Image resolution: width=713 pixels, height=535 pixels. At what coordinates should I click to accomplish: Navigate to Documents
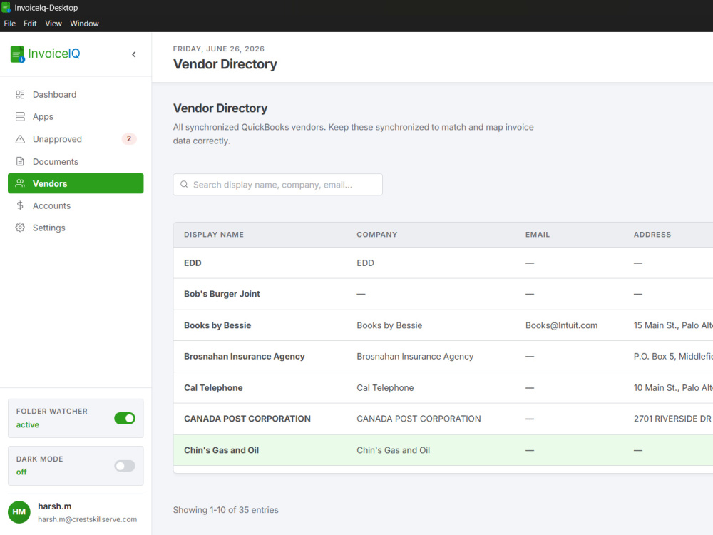tap(76, 161)
